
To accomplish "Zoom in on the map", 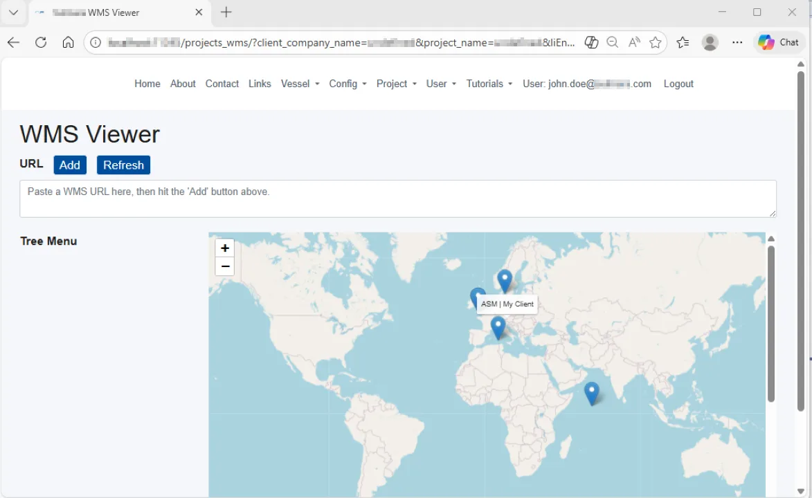I will coord(224,248).
